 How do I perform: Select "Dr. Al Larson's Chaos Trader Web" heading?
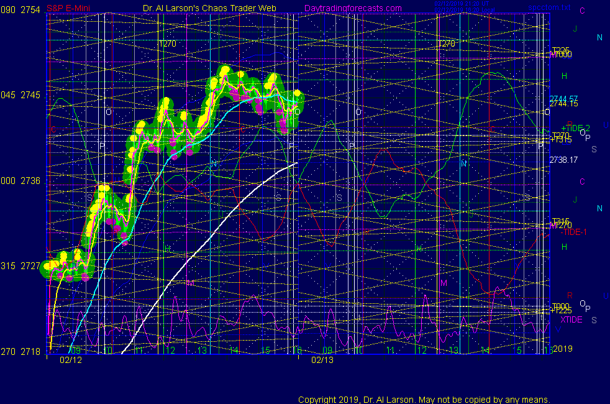click(x=209, y=8)
